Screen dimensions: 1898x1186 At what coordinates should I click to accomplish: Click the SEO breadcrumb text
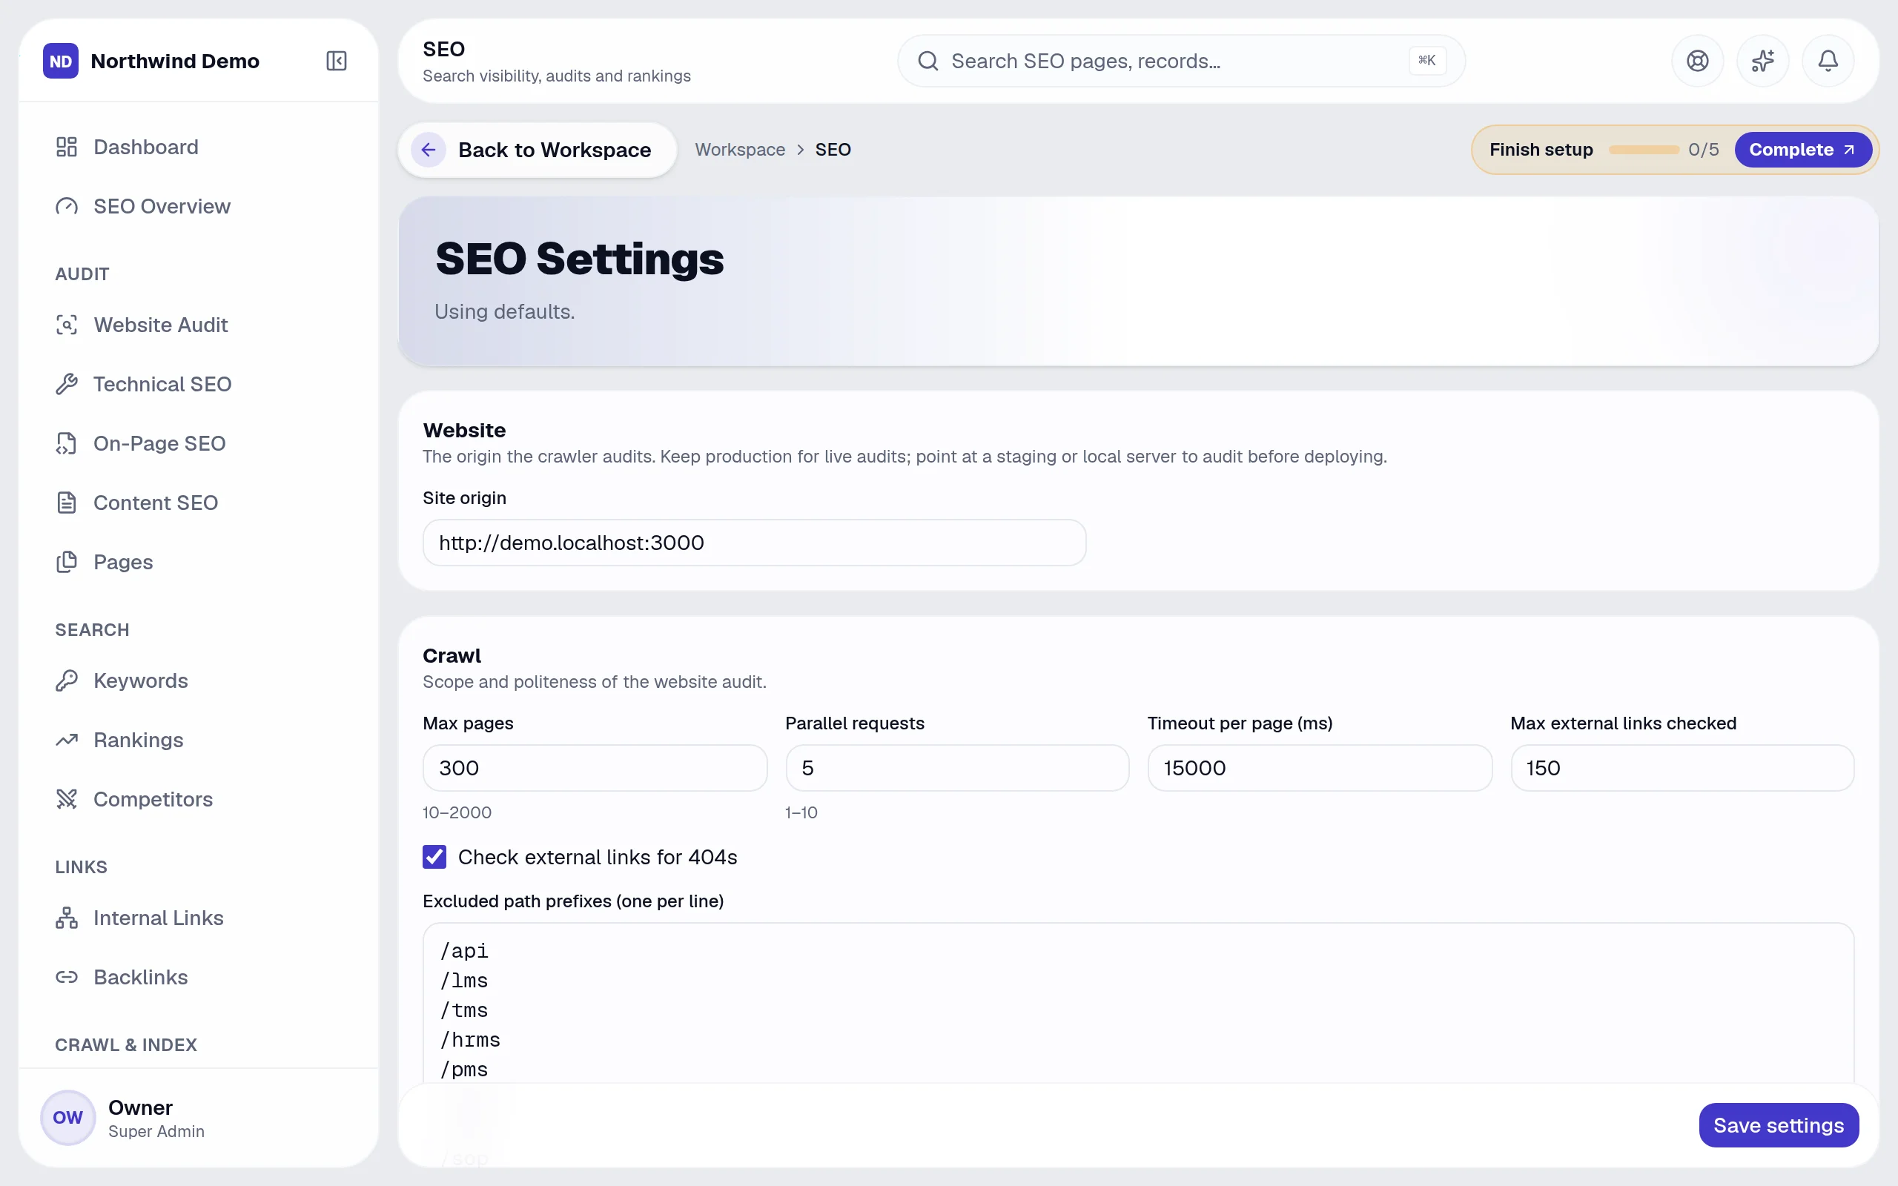click(833, 149)
